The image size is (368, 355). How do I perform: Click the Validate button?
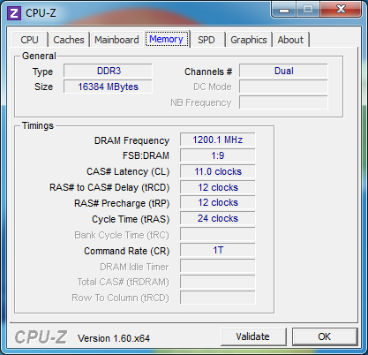pos(253,336)
